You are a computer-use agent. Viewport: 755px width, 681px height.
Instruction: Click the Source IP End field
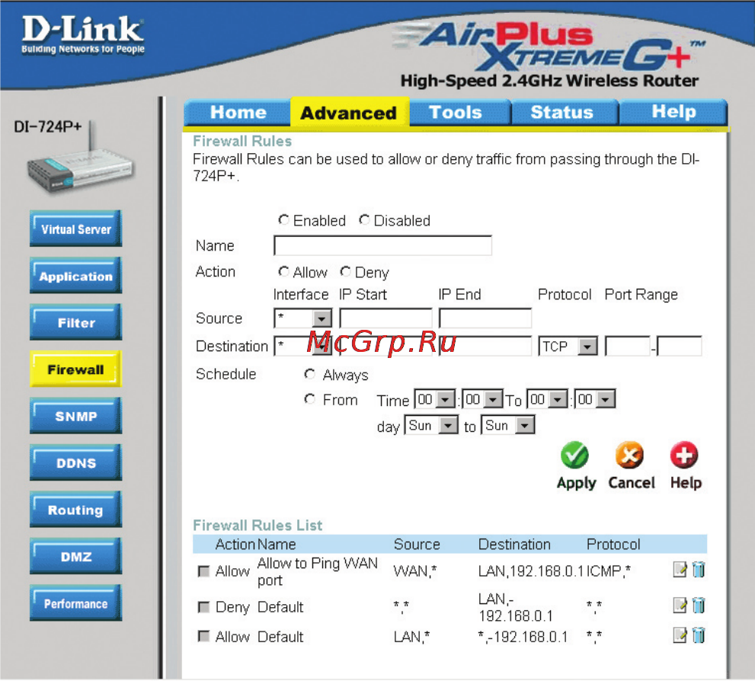click(x=485, y=318)
